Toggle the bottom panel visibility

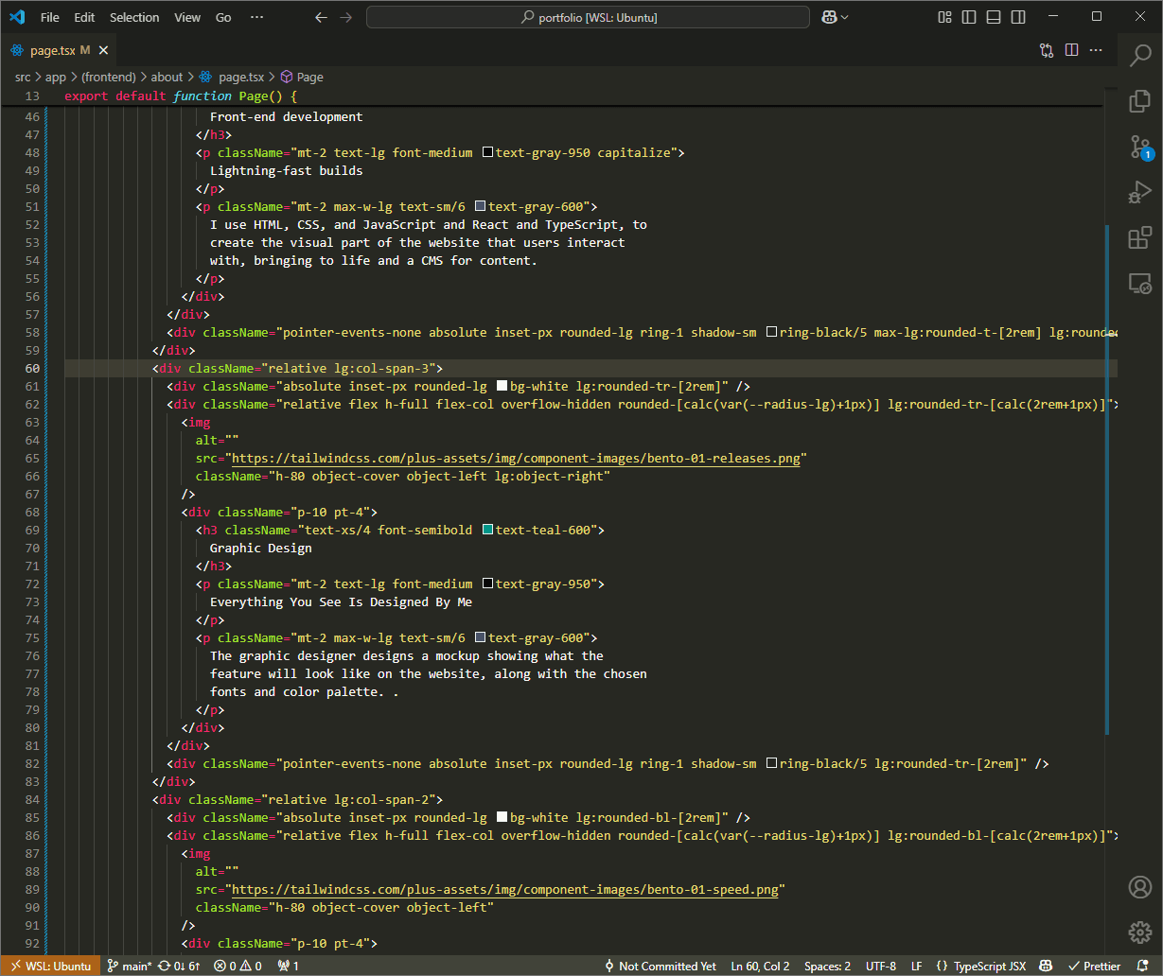click(x=992, y=16)
